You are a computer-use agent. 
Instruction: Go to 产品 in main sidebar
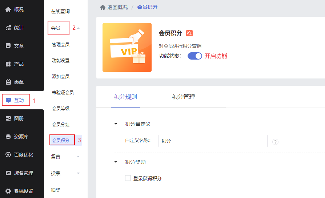[19, 64]
